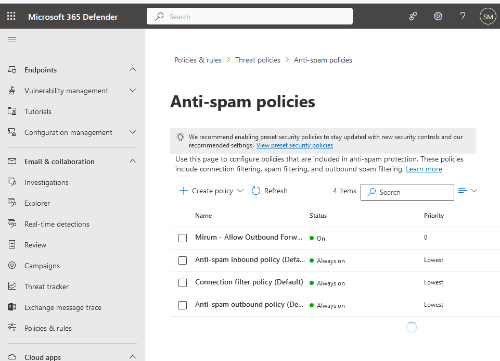Click the top Search input box
This screenshot has width=500, height=361.
click(250, 16)
